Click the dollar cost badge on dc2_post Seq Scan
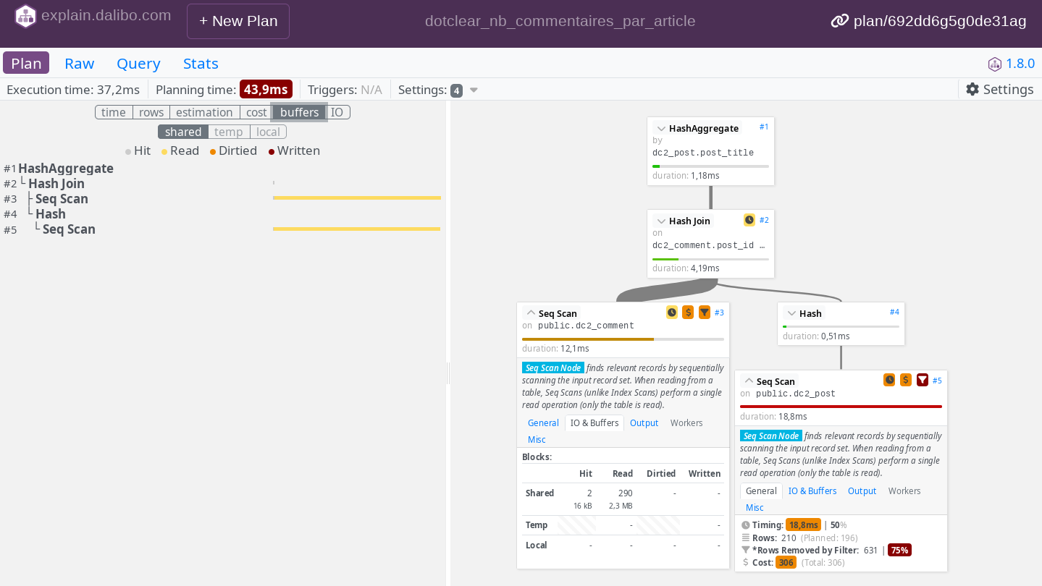 tap(906, 380)
